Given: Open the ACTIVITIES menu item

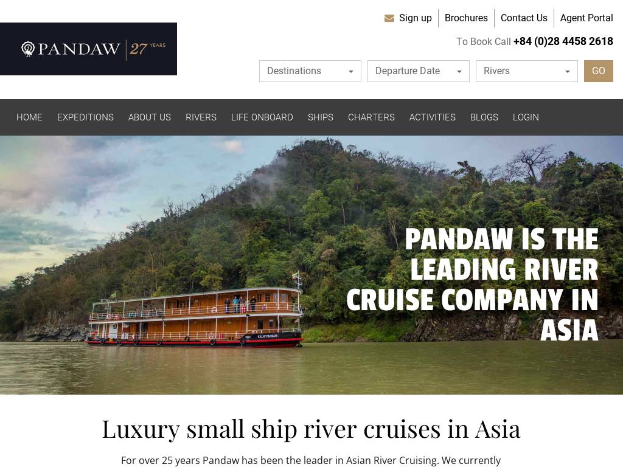Looking at the screenshot, I should [x=433, y=117].
